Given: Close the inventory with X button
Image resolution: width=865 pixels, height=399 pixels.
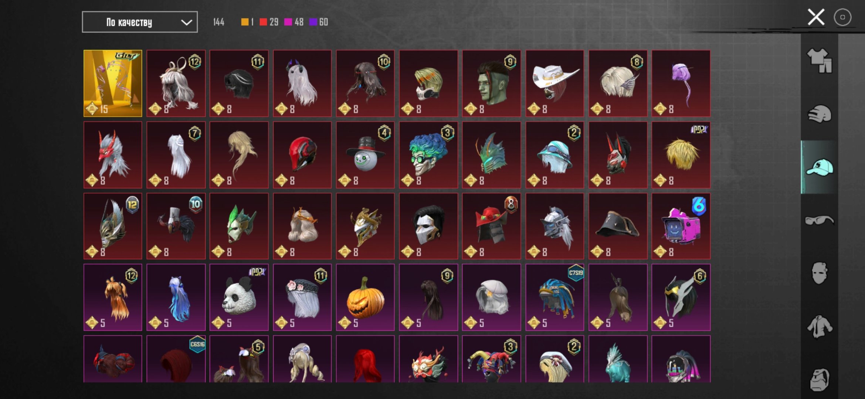Looking at the screenshot, I should point(816,17).
